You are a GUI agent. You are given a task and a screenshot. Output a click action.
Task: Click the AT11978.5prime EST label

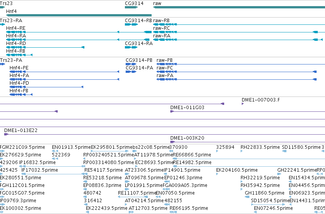pos(154,155)
